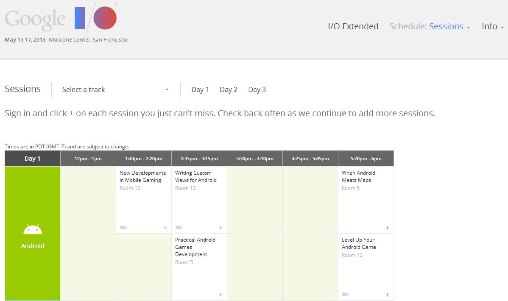Image resolution: width=508 pixels, height=301 pixels.
Task: Click the Google I/O logo
Action: click(61, 17)
